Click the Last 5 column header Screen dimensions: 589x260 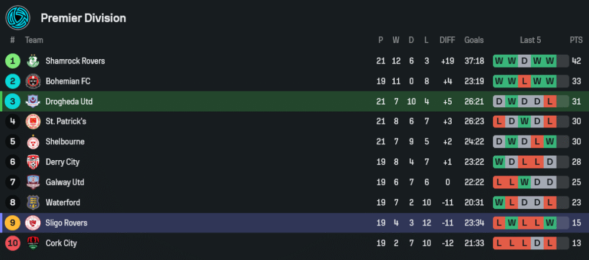(530, 40)
